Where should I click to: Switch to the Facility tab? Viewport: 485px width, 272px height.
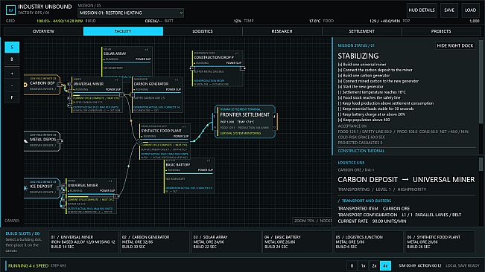click(x=123, y=31)
